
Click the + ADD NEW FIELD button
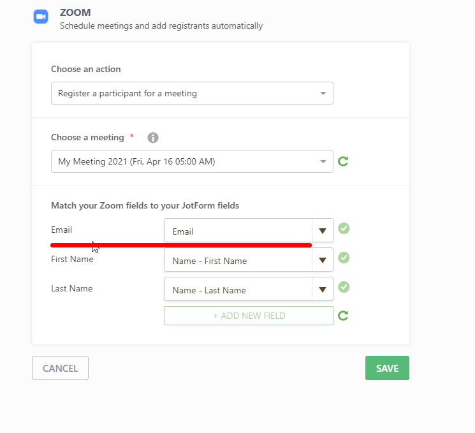click(x=249, y=316)
